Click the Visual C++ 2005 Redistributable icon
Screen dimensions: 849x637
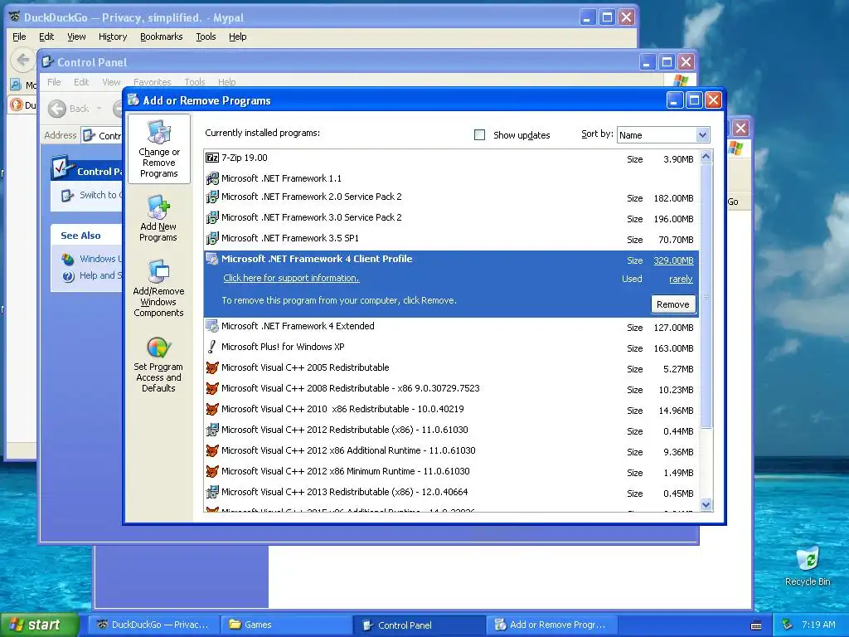[212, 367]
